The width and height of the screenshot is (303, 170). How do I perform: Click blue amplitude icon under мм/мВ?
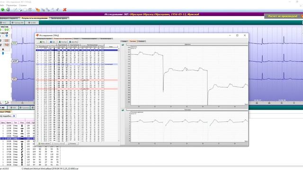(7, 36)
